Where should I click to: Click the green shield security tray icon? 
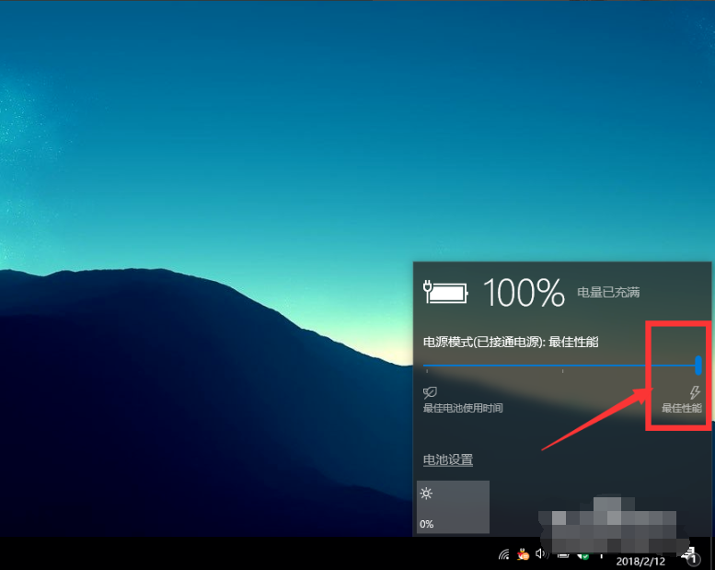click(x=583, y=556)
